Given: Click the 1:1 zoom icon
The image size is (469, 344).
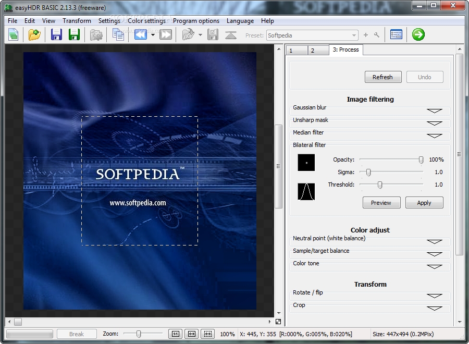Looking at the screenshot, I should (x=176, y=334).
